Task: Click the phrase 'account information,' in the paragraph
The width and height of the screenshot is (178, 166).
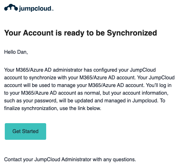Action: (x=146, y=93)
